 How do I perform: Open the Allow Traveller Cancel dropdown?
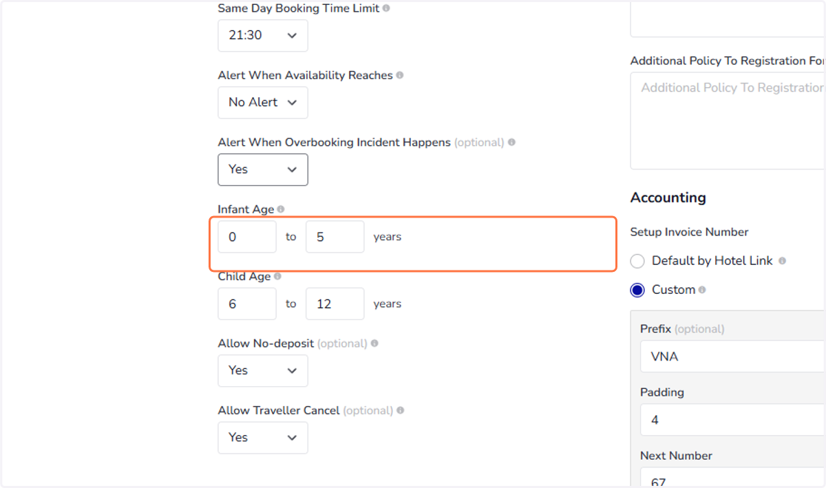click(263, 437)
